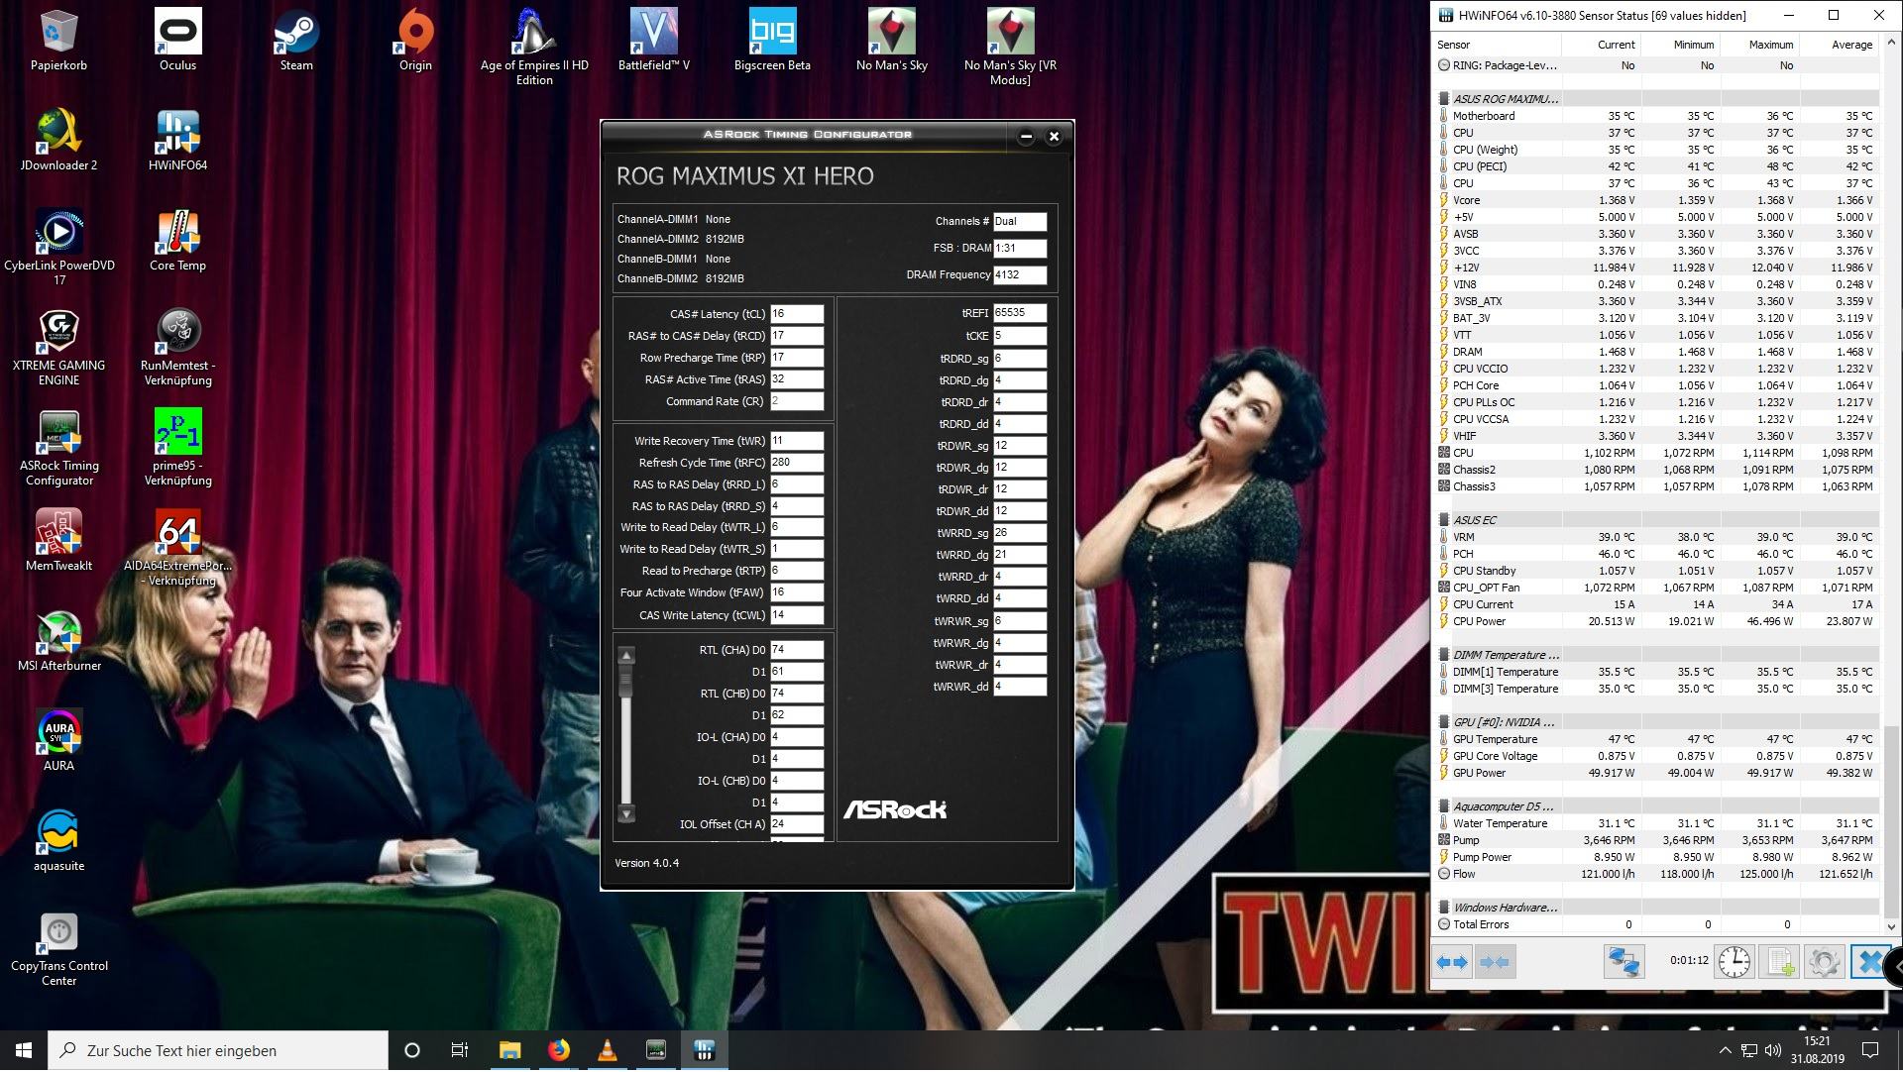Open notification center in taskbar

1870,1051
